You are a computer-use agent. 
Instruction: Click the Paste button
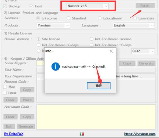click(x=27, y=100)
